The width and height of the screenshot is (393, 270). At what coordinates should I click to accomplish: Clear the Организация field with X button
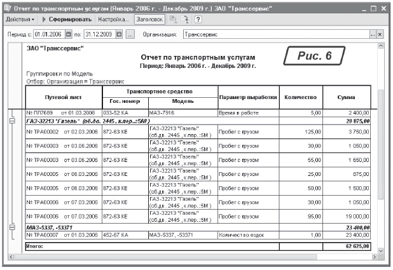pos(380,34)
